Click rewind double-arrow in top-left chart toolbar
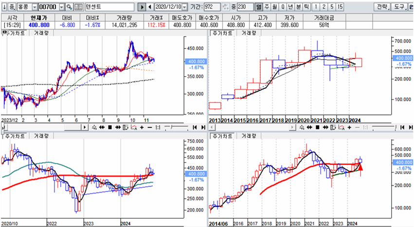 [102, 128]
